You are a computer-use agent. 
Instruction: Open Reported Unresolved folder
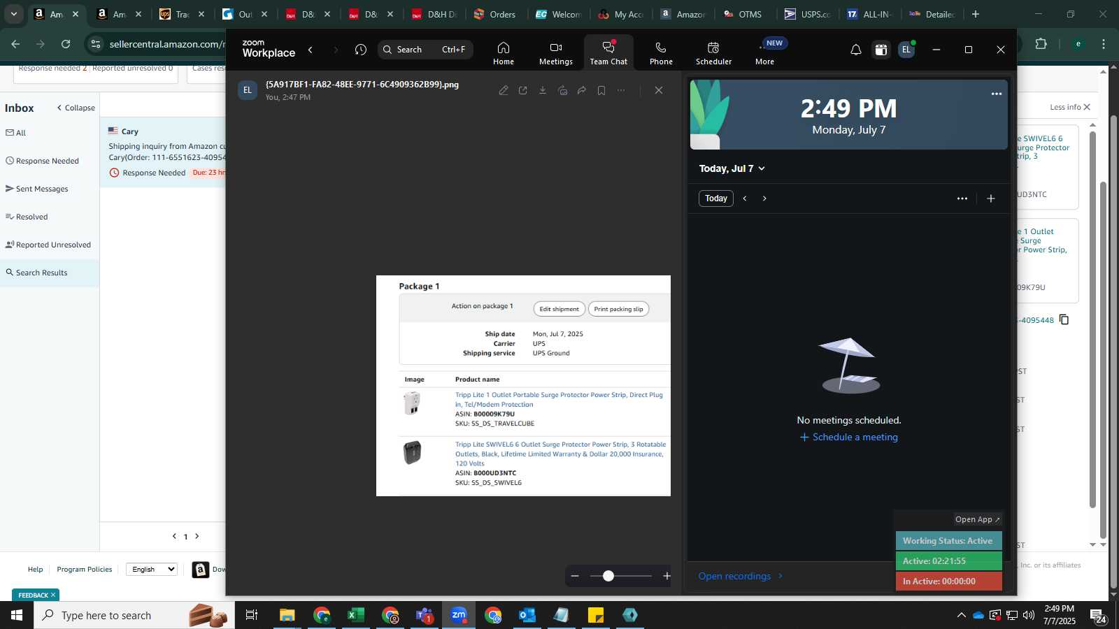click(48, 245)
